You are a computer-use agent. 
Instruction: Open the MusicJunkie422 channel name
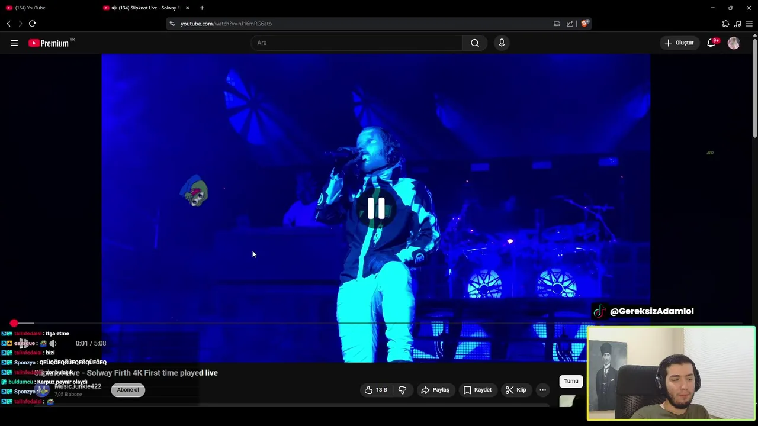coord(78,386)
